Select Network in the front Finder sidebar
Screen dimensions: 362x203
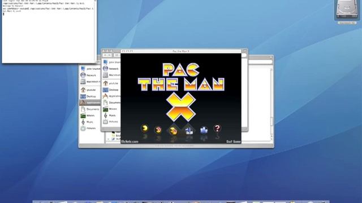pyautogui.click(x=111, y=69)
